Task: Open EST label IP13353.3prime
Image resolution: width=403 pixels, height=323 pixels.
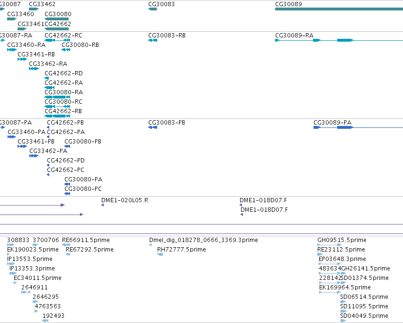Action: (32, 269)
